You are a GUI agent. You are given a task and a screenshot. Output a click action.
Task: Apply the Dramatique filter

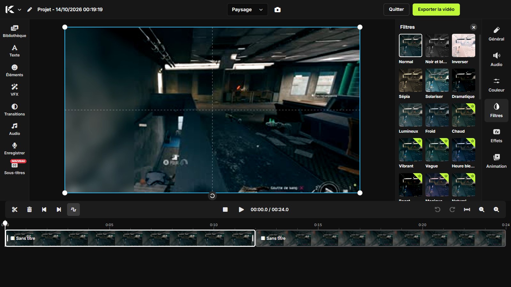tap(463, 80)
